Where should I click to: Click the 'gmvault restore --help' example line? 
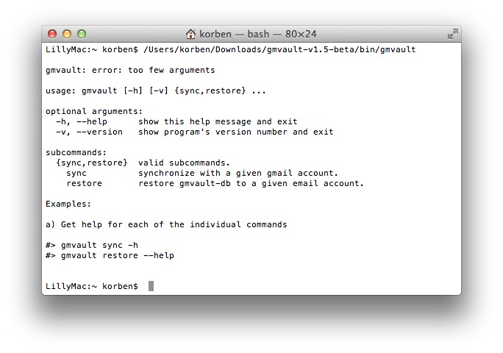[x=110, y=255]
